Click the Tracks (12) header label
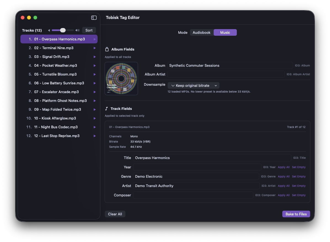Viewport: 330px width, 242px height. tap(32, 30)
